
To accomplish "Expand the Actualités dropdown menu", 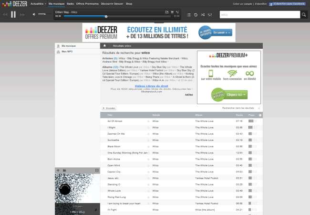I will click(38, 4).
